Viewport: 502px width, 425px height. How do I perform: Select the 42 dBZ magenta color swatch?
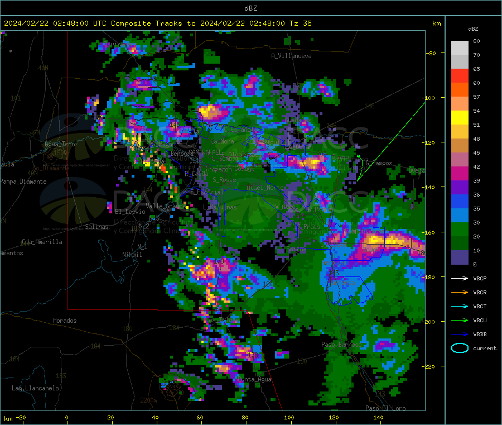pos(460,173)
